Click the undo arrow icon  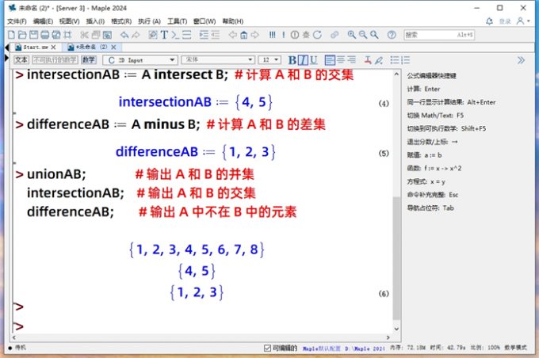[x=125, y=35]
